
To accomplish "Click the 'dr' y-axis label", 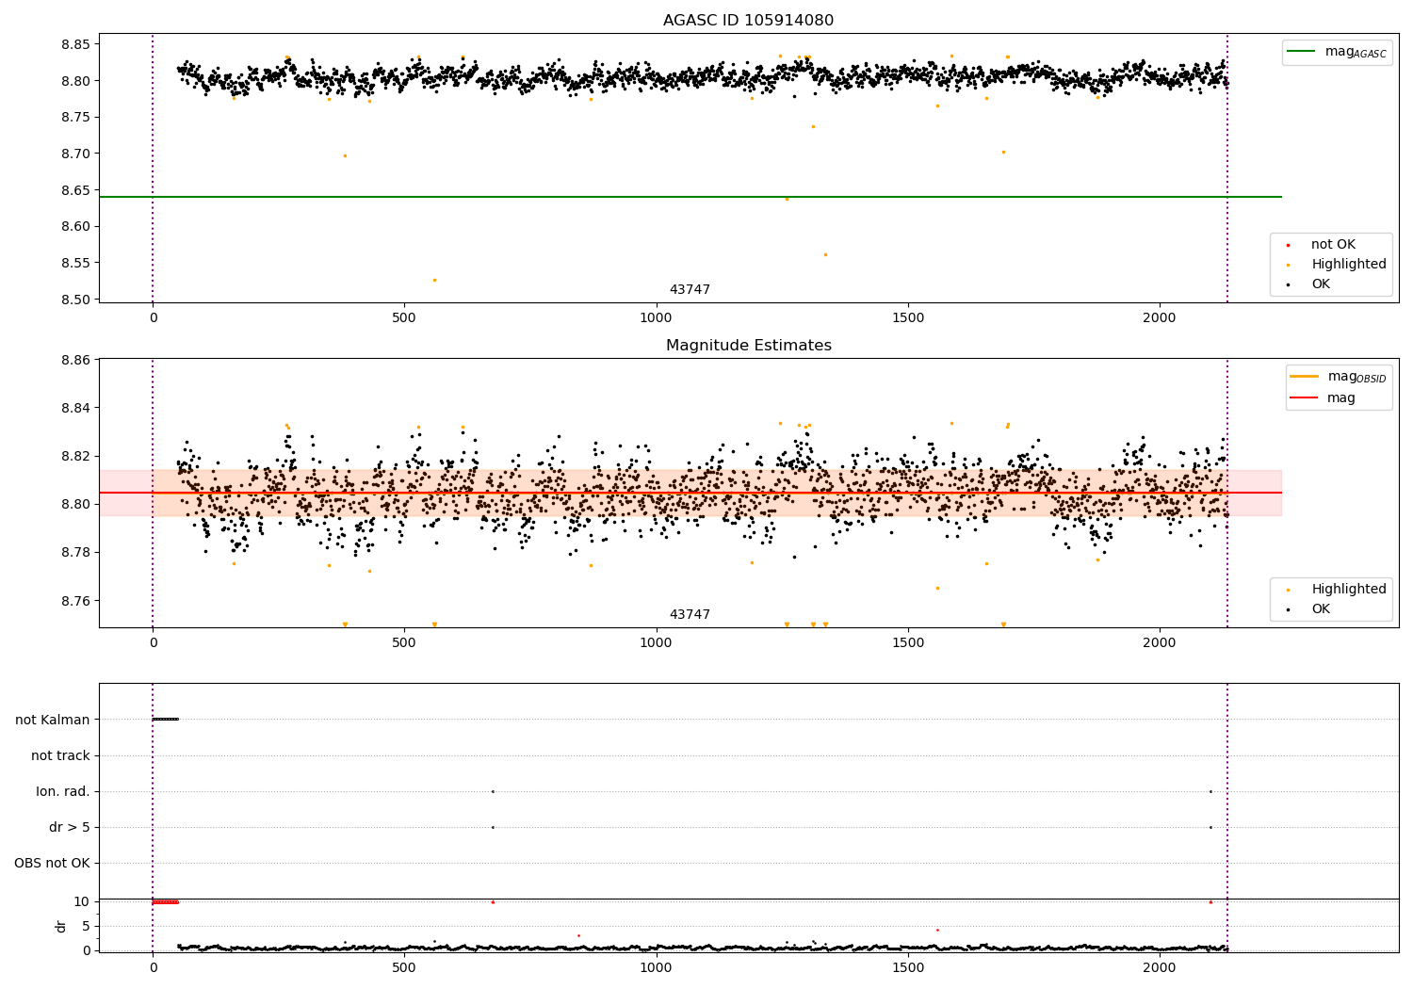I will click(x=61, y=926).
